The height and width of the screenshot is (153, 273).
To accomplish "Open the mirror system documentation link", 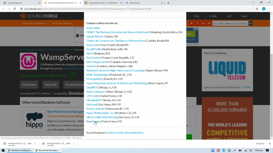I will (x=125, y=133).
